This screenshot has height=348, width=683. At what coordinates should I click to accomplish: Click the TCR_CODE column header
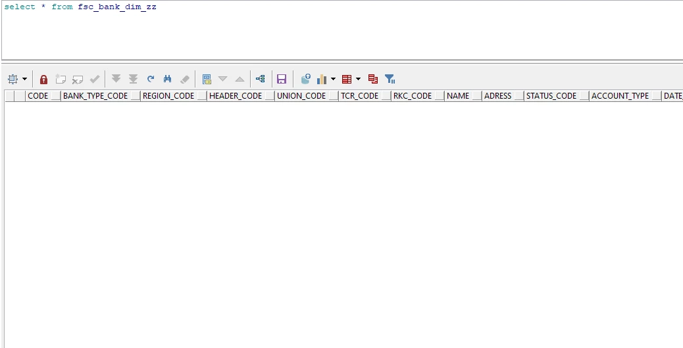pos(359,96)
